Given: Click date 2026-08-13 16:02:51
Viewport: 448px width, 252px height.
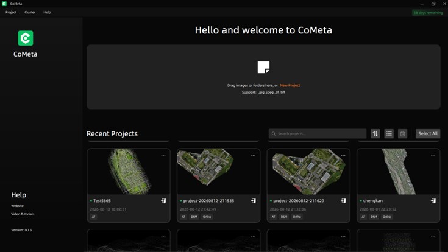Looking at the screenshot, I should [108, 209].
